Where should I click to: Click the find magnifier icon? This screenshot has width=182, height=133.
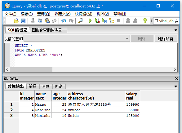(81, 21)
